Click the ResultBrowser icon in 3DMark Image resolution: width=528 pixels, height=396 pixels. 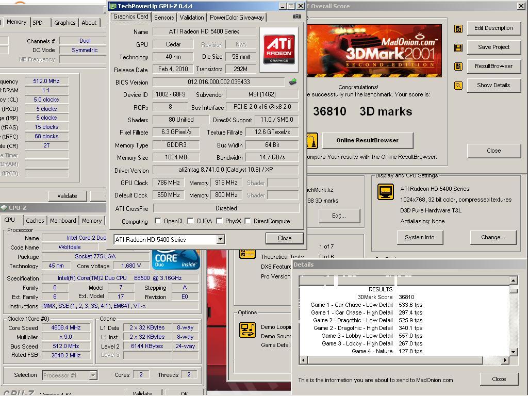point(458,67)
